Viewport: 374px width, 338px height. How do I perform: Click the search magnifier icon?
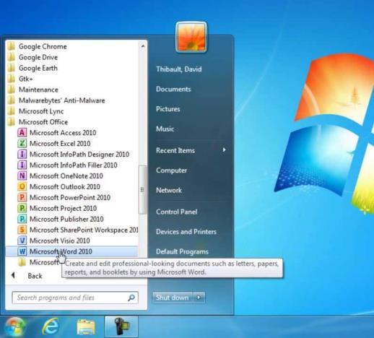point(131,298)
